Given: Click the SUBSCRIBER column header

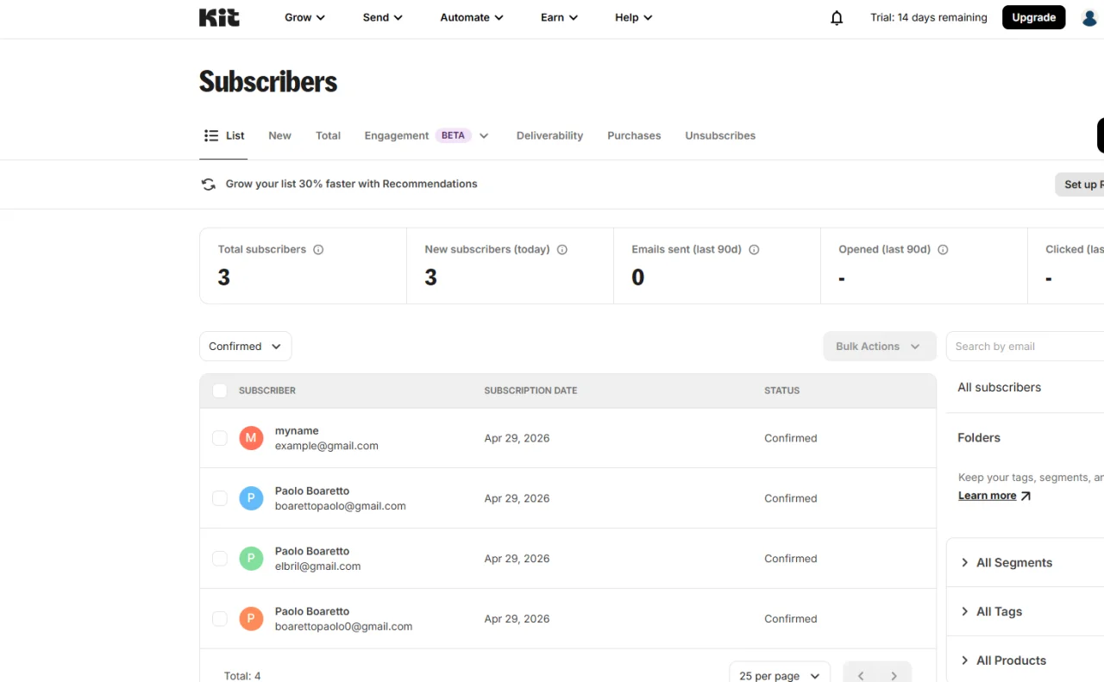Looking at the screenshot, I should [x=267, y=391].
